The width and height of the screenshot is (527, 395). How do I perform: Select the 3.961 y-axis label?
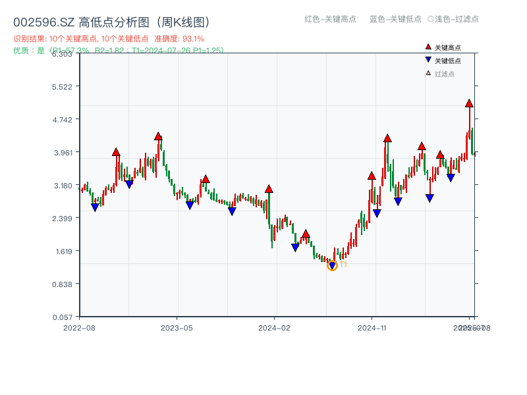(x=63, y=153)
